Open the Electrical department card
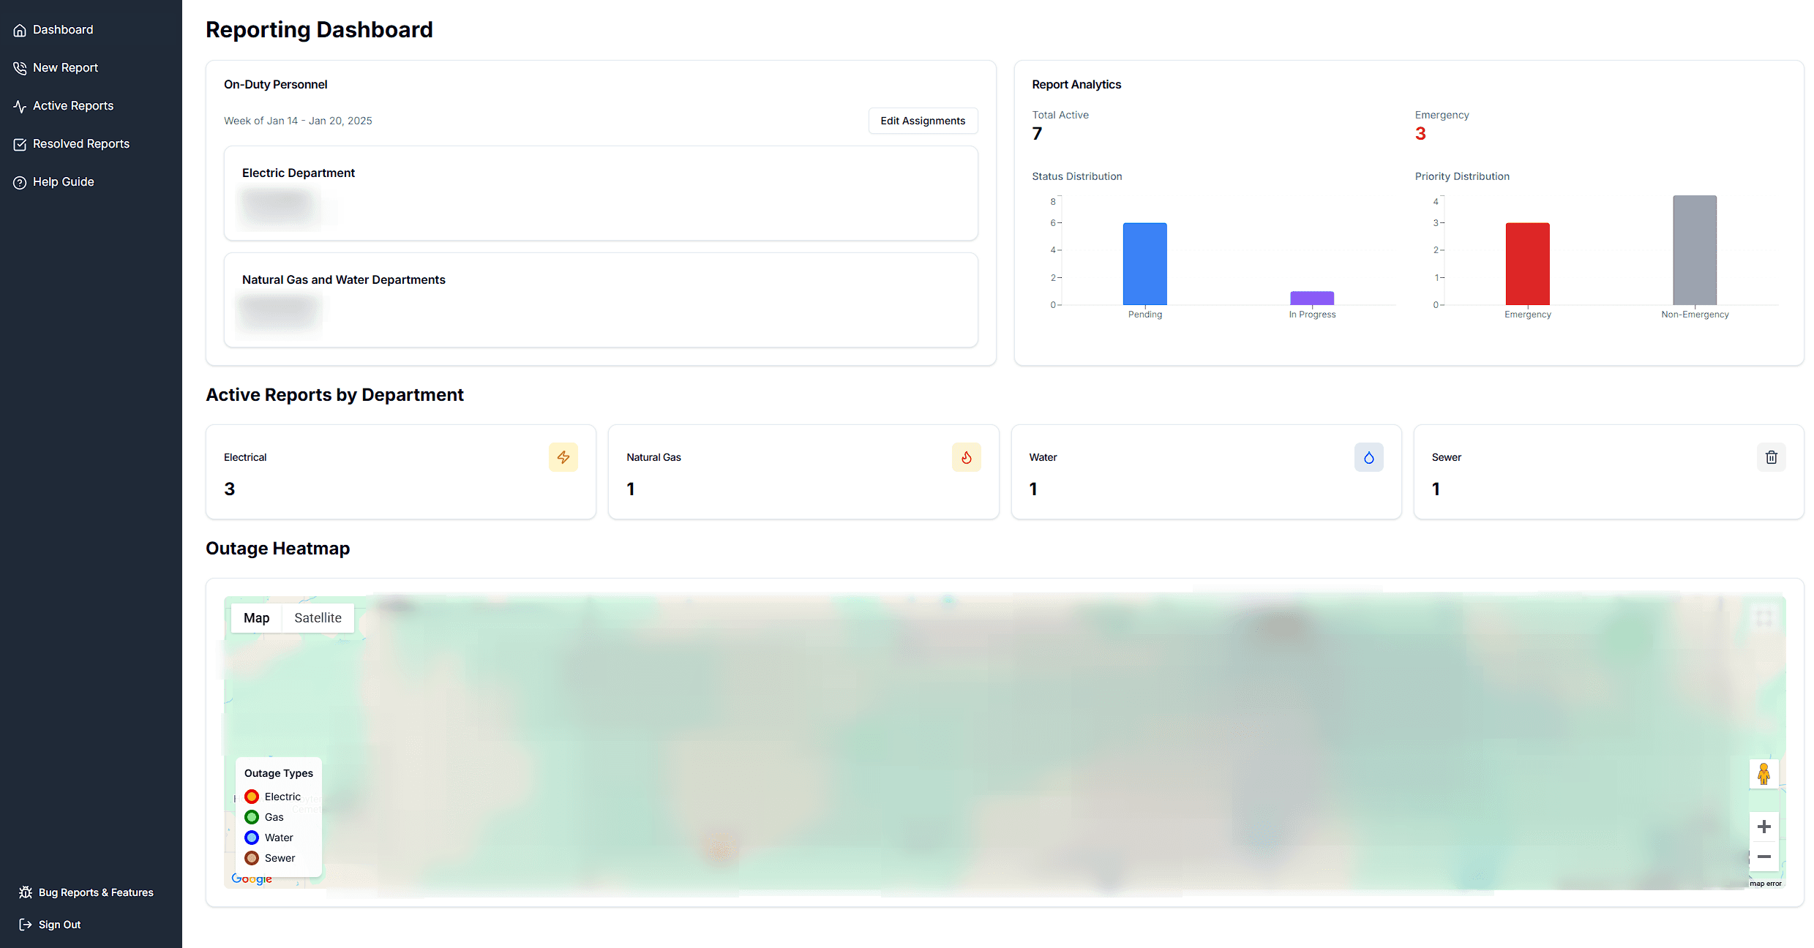1814x948 pixels. (401, 472)
